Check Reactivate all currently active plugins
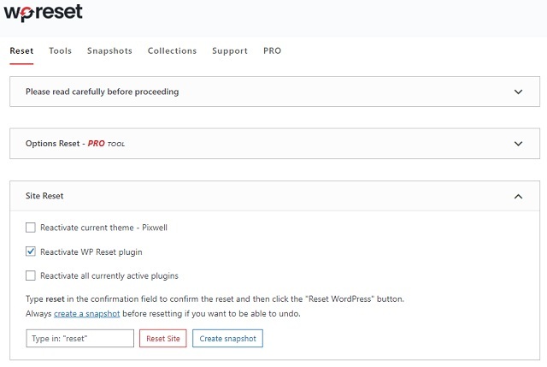Screen dimensions: 547x367 [x=31, y=275]
